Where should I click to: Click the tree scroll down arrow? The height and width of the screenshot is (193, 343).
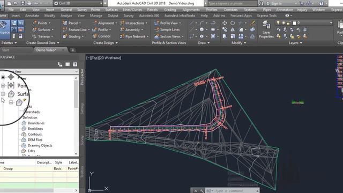click(76, 154)
